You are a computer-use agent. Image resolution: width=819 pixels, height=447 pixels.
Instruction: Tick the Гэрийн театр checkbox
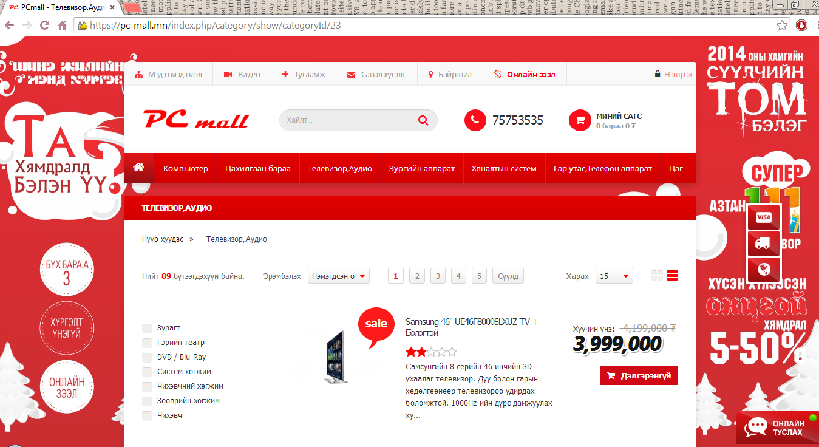click(147, 343)
